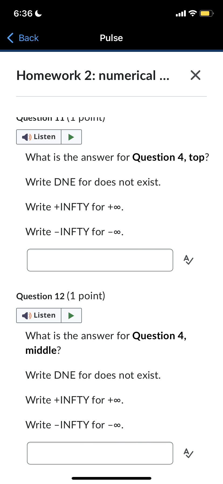The height and width of the screenshot is (484, 223).
Task: Open the Homework 2: numerical quiz title
Action: click(x=93, y=76)
